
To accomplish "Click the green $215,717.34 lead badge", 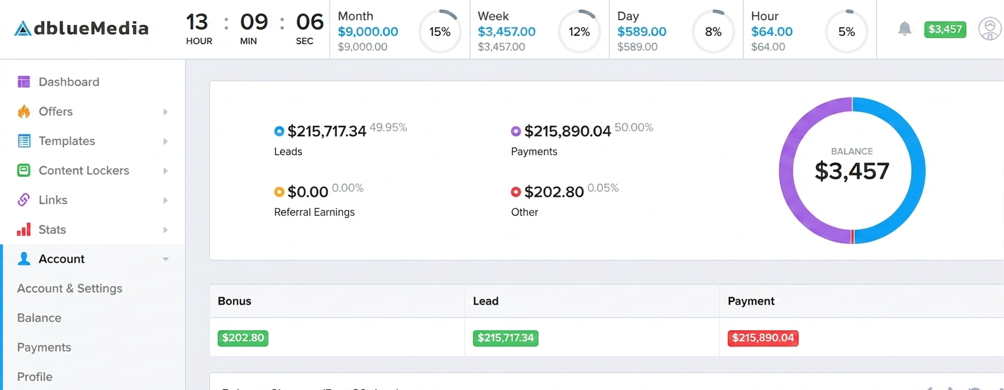I will point(505,338).
